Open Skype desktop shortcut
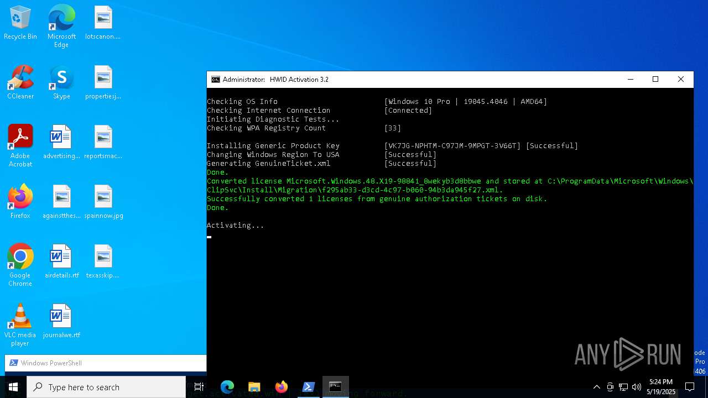 coord(61,83)
